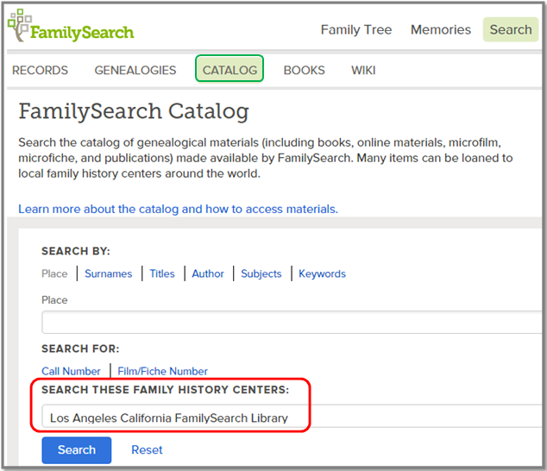Image resolution: width=547 pixels, height=471 pixels.
Task: Go to the Books tab
Action: pyautogui.click(x=304, y=70)
